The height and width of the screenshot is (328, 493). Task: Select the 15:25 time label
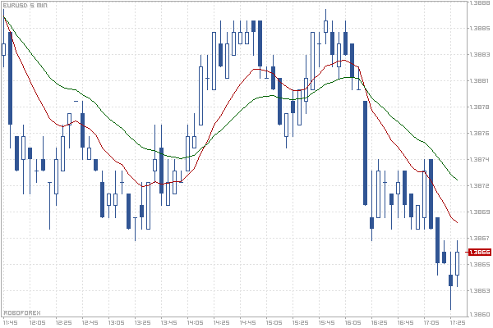pos(300,322)
